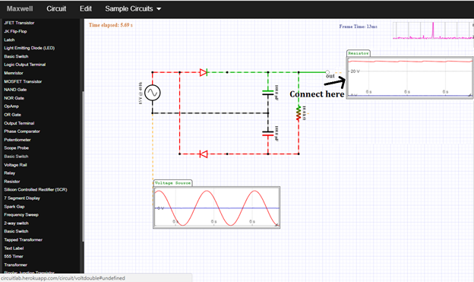Add a JFET Transistor from the list
The width and height of the screenshot is (474, 282).
(x=19, y=23)
